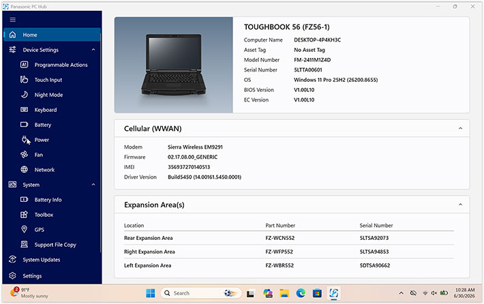The height and width of the screenshot is (304, 484).
Task: Click the Toolbox icon
Action: 24,215
